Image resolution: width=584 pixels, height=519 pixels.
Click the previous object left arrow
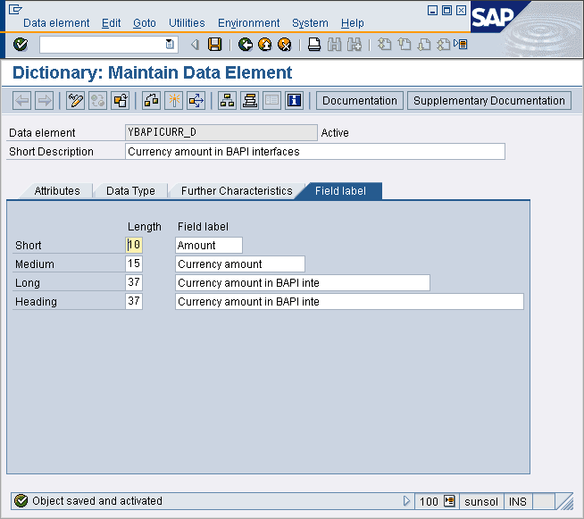(x=21, y=101)
